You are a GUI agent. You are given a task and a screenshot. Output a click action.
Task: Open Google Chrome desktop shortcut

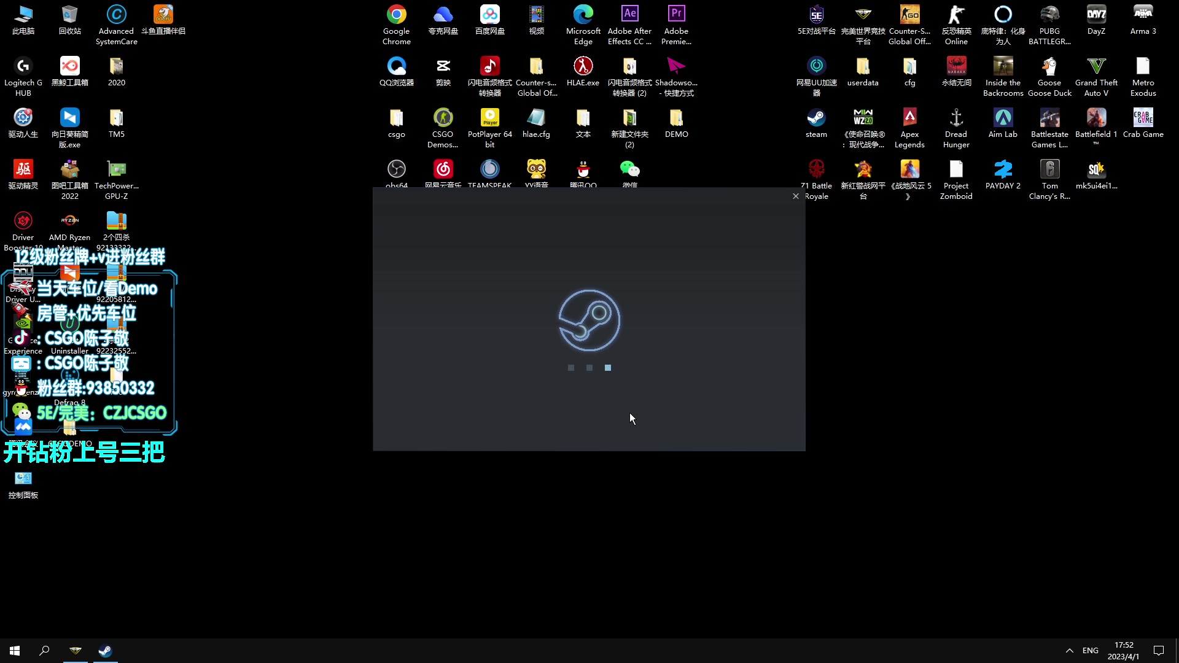click(x=396, y=15)
